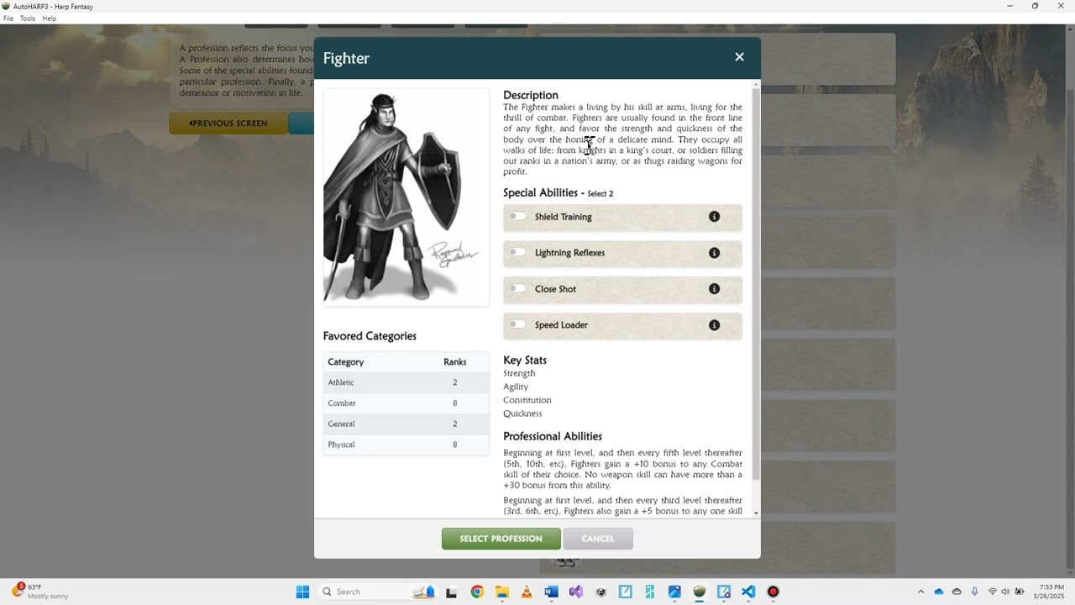Click Select Profession button
The height and width of the screenshot is (605, 1075).
[x=501, y=539]
